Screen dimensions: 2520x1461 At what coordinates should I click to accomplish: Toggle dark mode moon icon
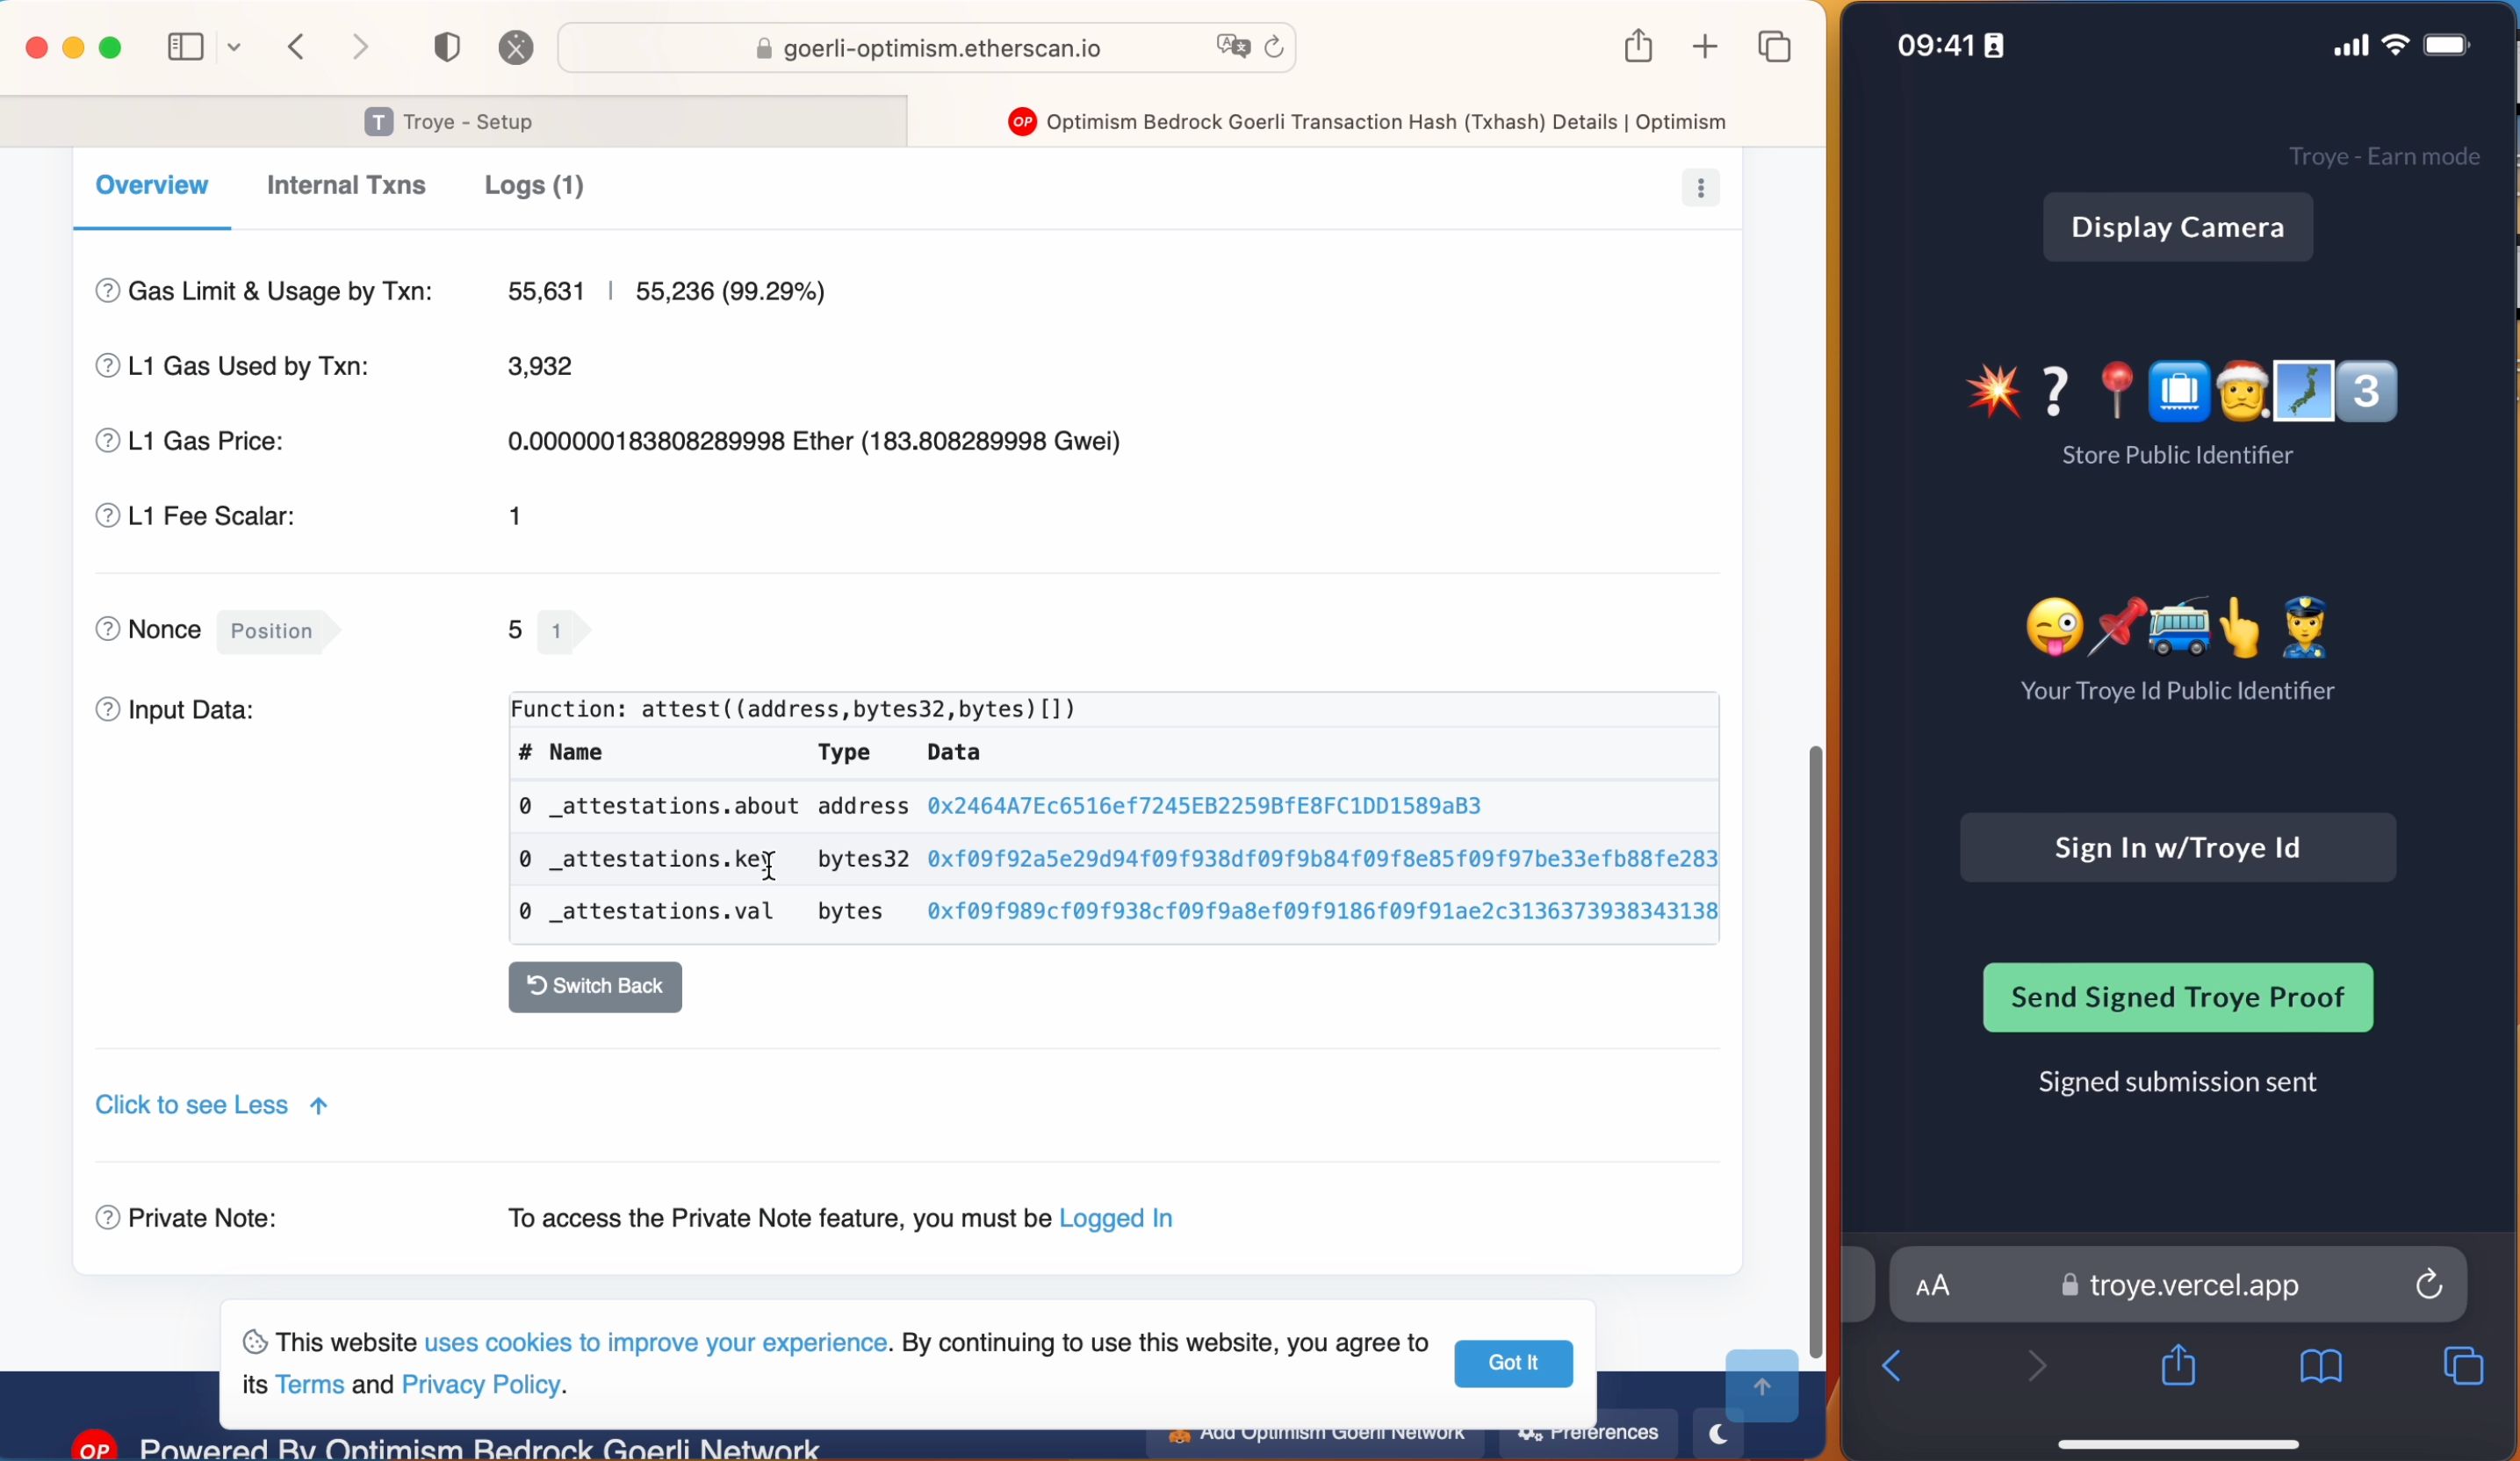tap(1718, 1434)
